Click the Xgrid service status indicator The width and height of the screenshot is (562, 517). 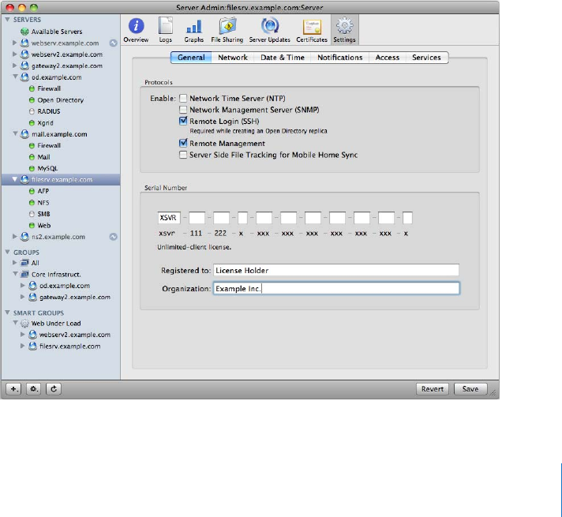(x=32, y=123)
